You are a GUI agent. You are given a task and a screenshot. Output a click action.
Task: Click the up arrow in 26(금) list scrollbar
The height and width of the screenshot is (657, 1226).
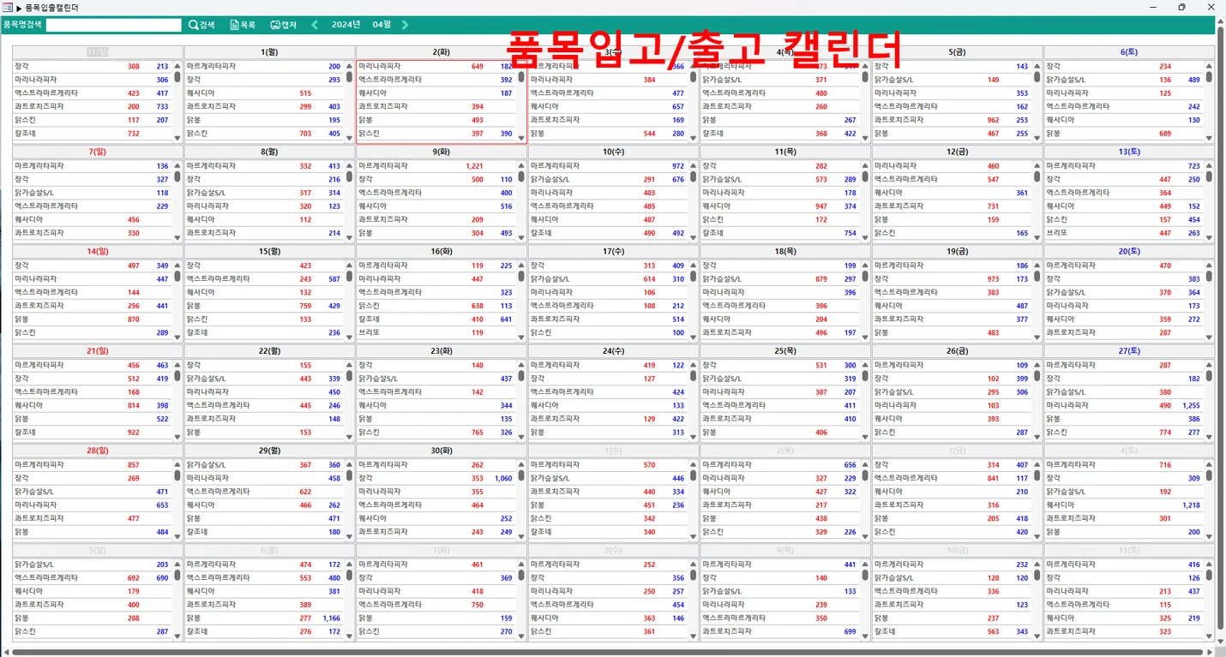tap(1037, 364)
